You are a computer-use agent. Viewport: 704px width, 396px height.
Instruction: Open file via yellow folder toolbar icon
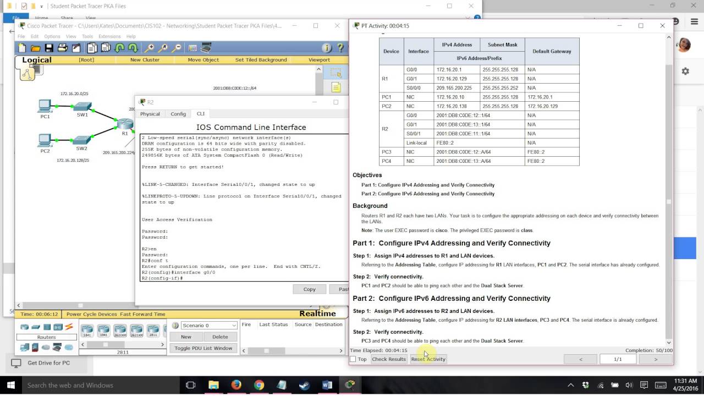tap(36, 48)
